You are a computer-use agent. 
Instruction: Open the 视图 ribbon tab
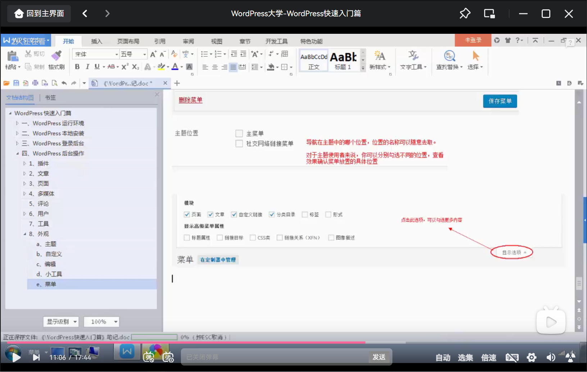pos(217,41)
